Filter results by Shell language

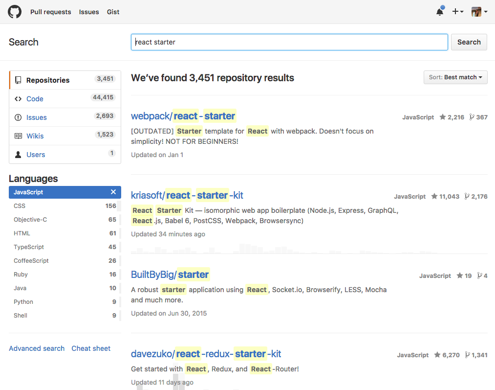click(65, 316)
